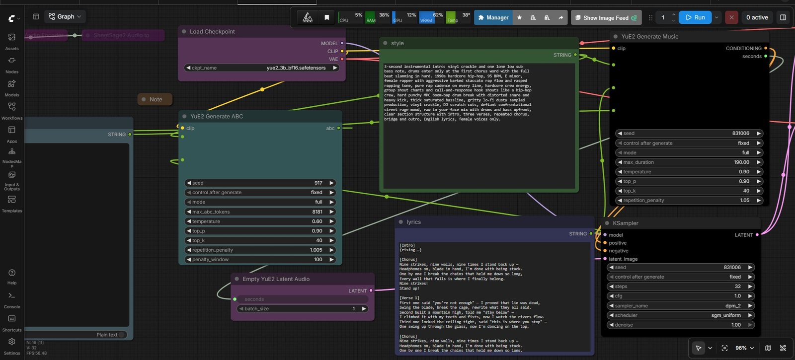
Task: Open the scheduler sgm_uniform selector
Action: click(681, 315)
